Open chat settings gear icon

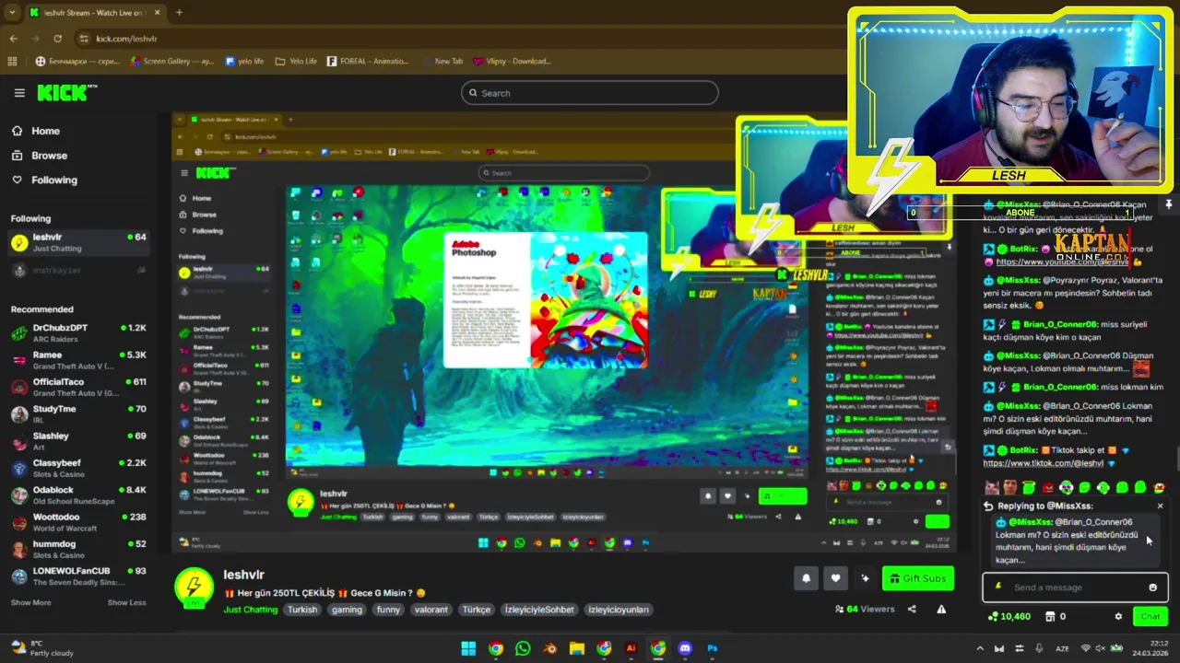[1118, 617]
